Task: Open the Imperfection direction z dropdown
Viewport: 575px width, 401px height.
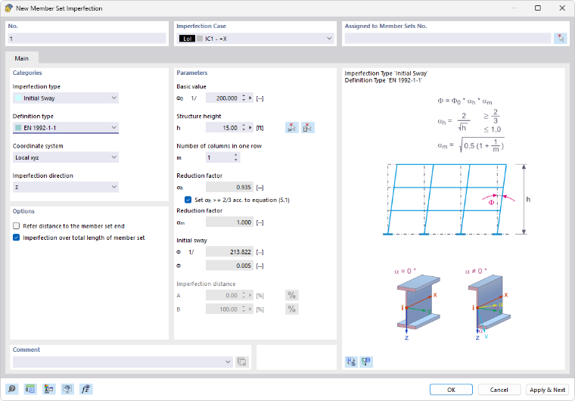Action: [x=114, y=187]
